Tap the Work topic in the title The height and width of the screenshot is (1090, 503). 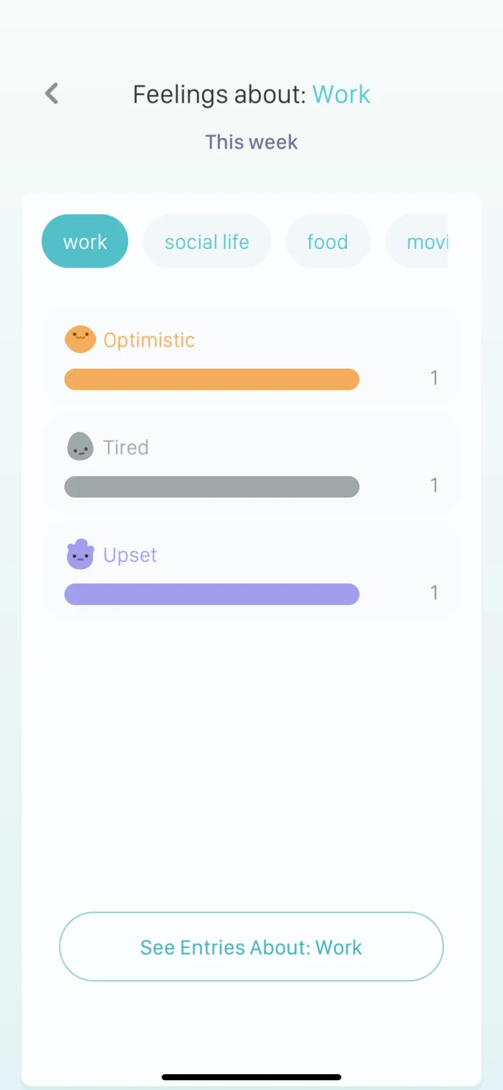(x=341, y=94)
